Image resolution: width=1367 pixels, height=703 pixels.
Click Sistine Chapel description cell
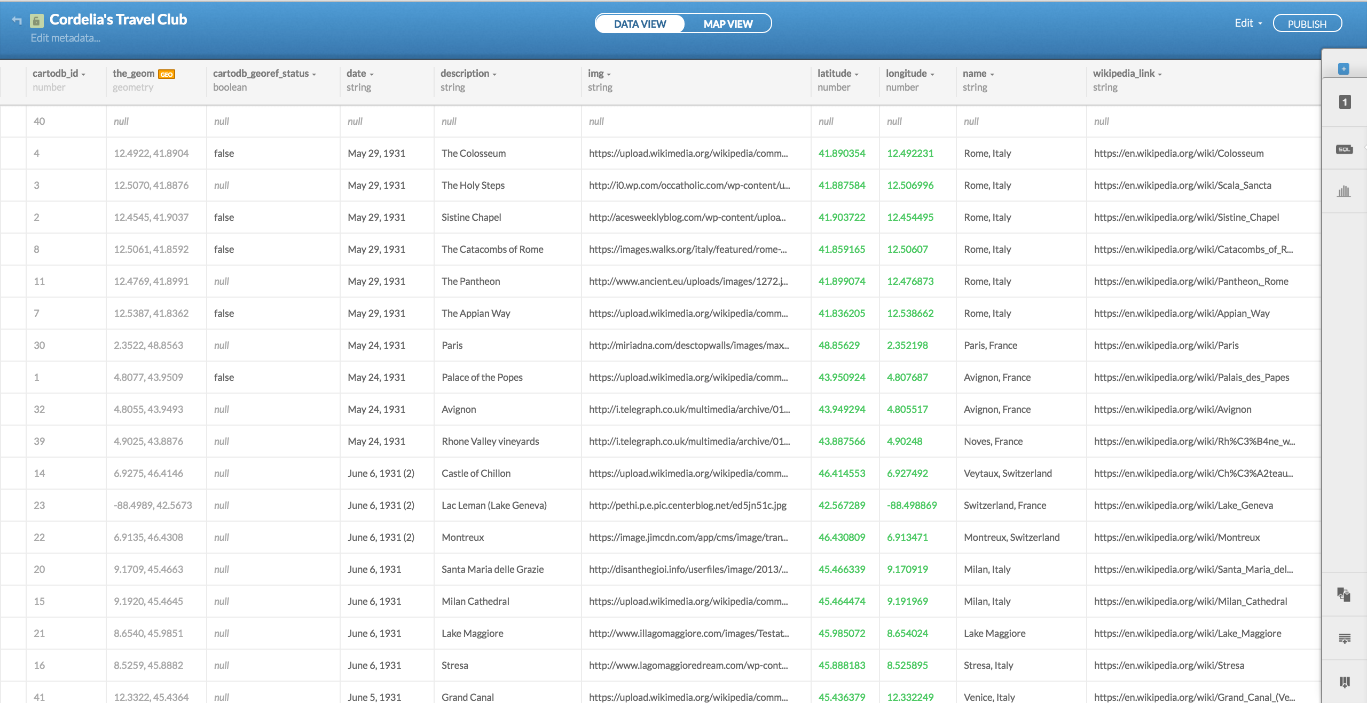508,218
